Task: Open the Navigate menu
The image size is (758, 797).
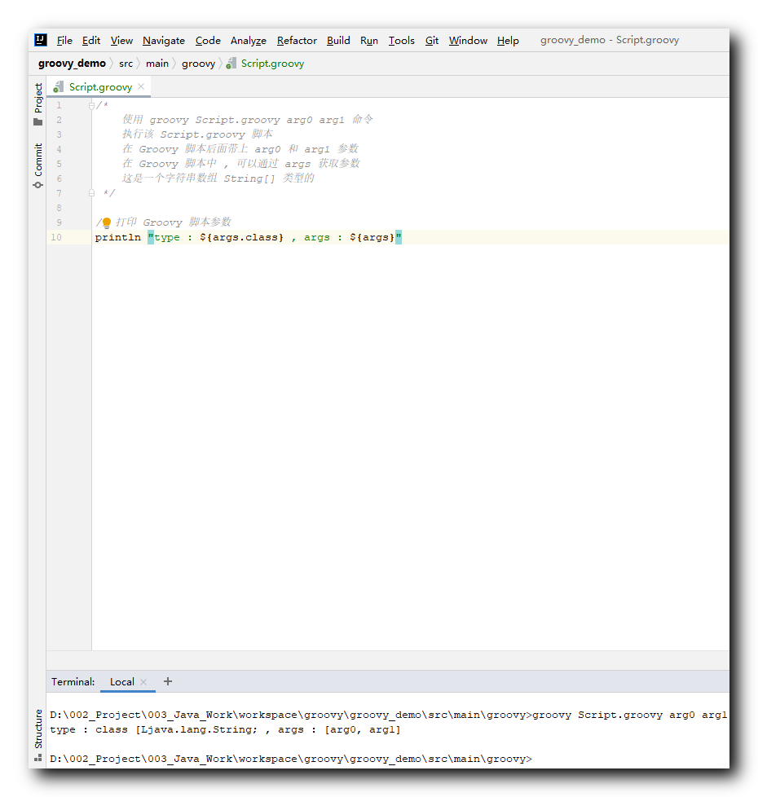Action: (164, 41)
